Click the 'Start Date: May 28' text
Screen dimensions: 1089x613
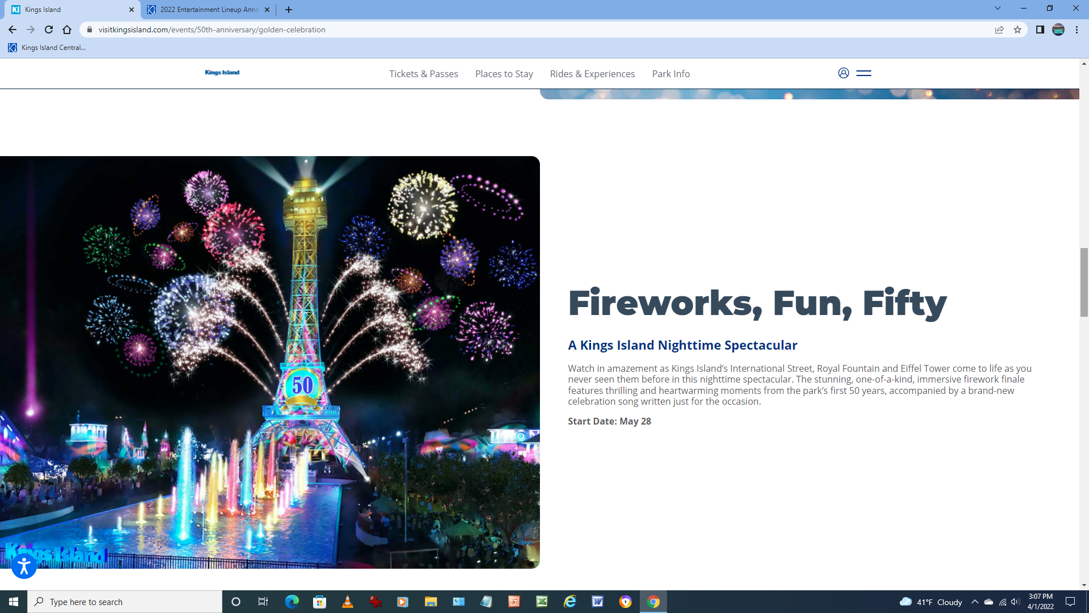[610, 421]
